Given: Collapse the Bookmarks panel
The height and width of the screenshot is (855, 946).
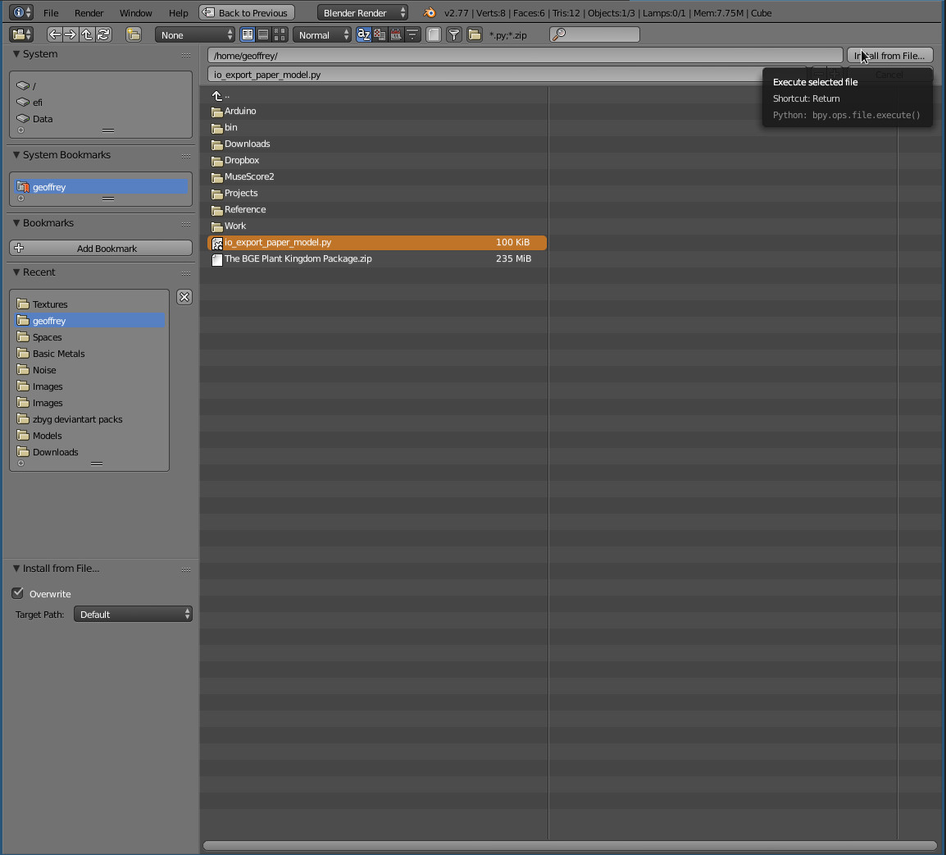Looking at the screenshot, I should tap(16, 223).
